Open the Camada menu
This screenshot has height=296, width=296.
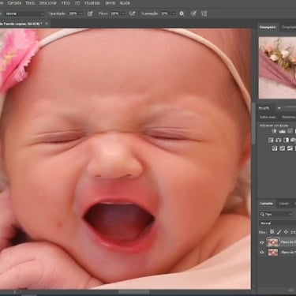(x=14, y=3)
